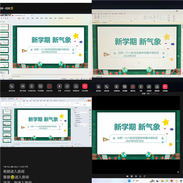183x183 pixels.
Task: Collapse slide thumbnail pane chevron in top-left WPS
Action: pos(9,22)
